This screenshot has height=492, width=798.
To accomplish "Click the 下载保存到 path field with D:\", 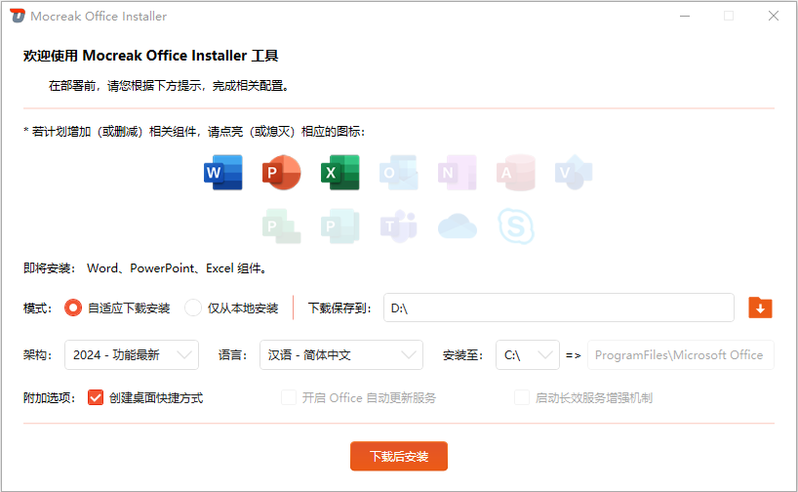I will (x=559, y=307).
